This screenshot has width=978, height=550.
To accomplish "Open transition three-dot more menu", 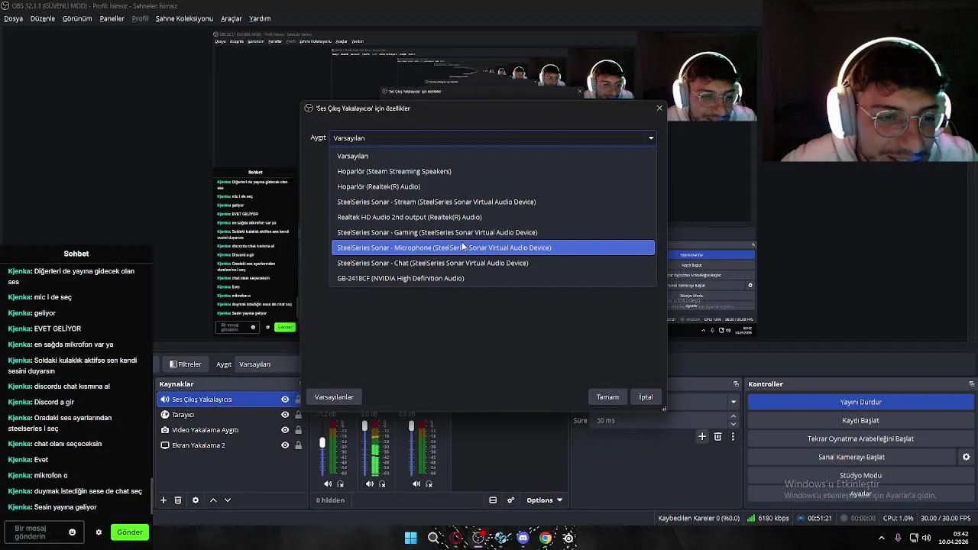I will pyautogui.click(x=733, y=437).
